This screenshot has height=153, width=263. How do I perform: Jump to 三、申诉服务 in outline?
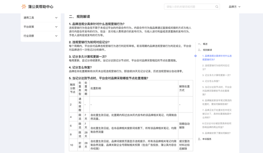click(x=205, y=139)
